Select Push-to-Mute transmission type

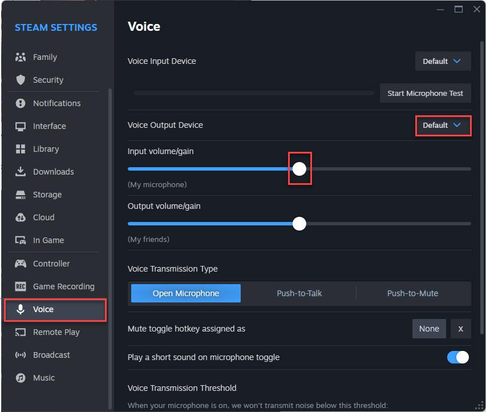[412, 293]
